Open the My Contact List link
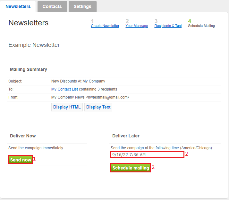Image resolution: width=229 pixels, height=200 pixels. (x=64, y=89)
